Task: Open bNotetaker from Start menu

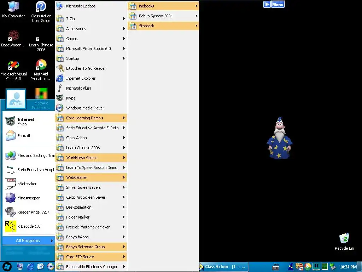Action: [29, 184]
